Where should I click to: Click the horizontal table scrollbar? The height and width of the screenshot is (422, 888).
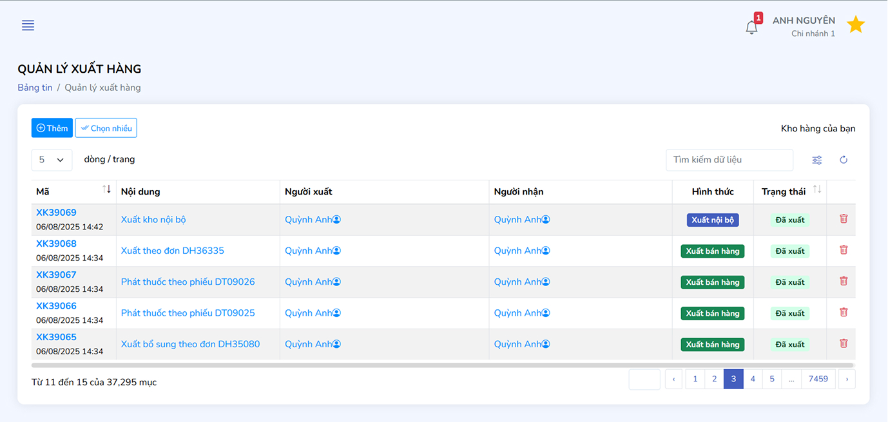[443, 365]
